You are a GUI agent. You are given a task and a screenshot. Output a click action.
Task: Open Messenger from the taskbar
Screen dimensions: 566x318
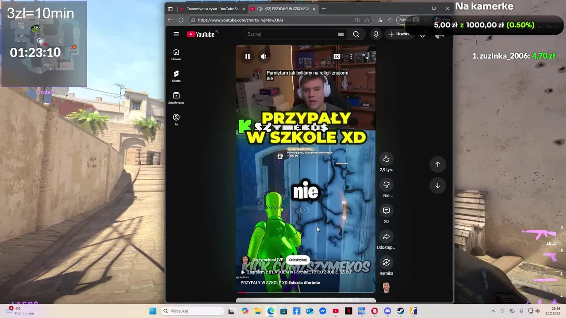(323, 311)
